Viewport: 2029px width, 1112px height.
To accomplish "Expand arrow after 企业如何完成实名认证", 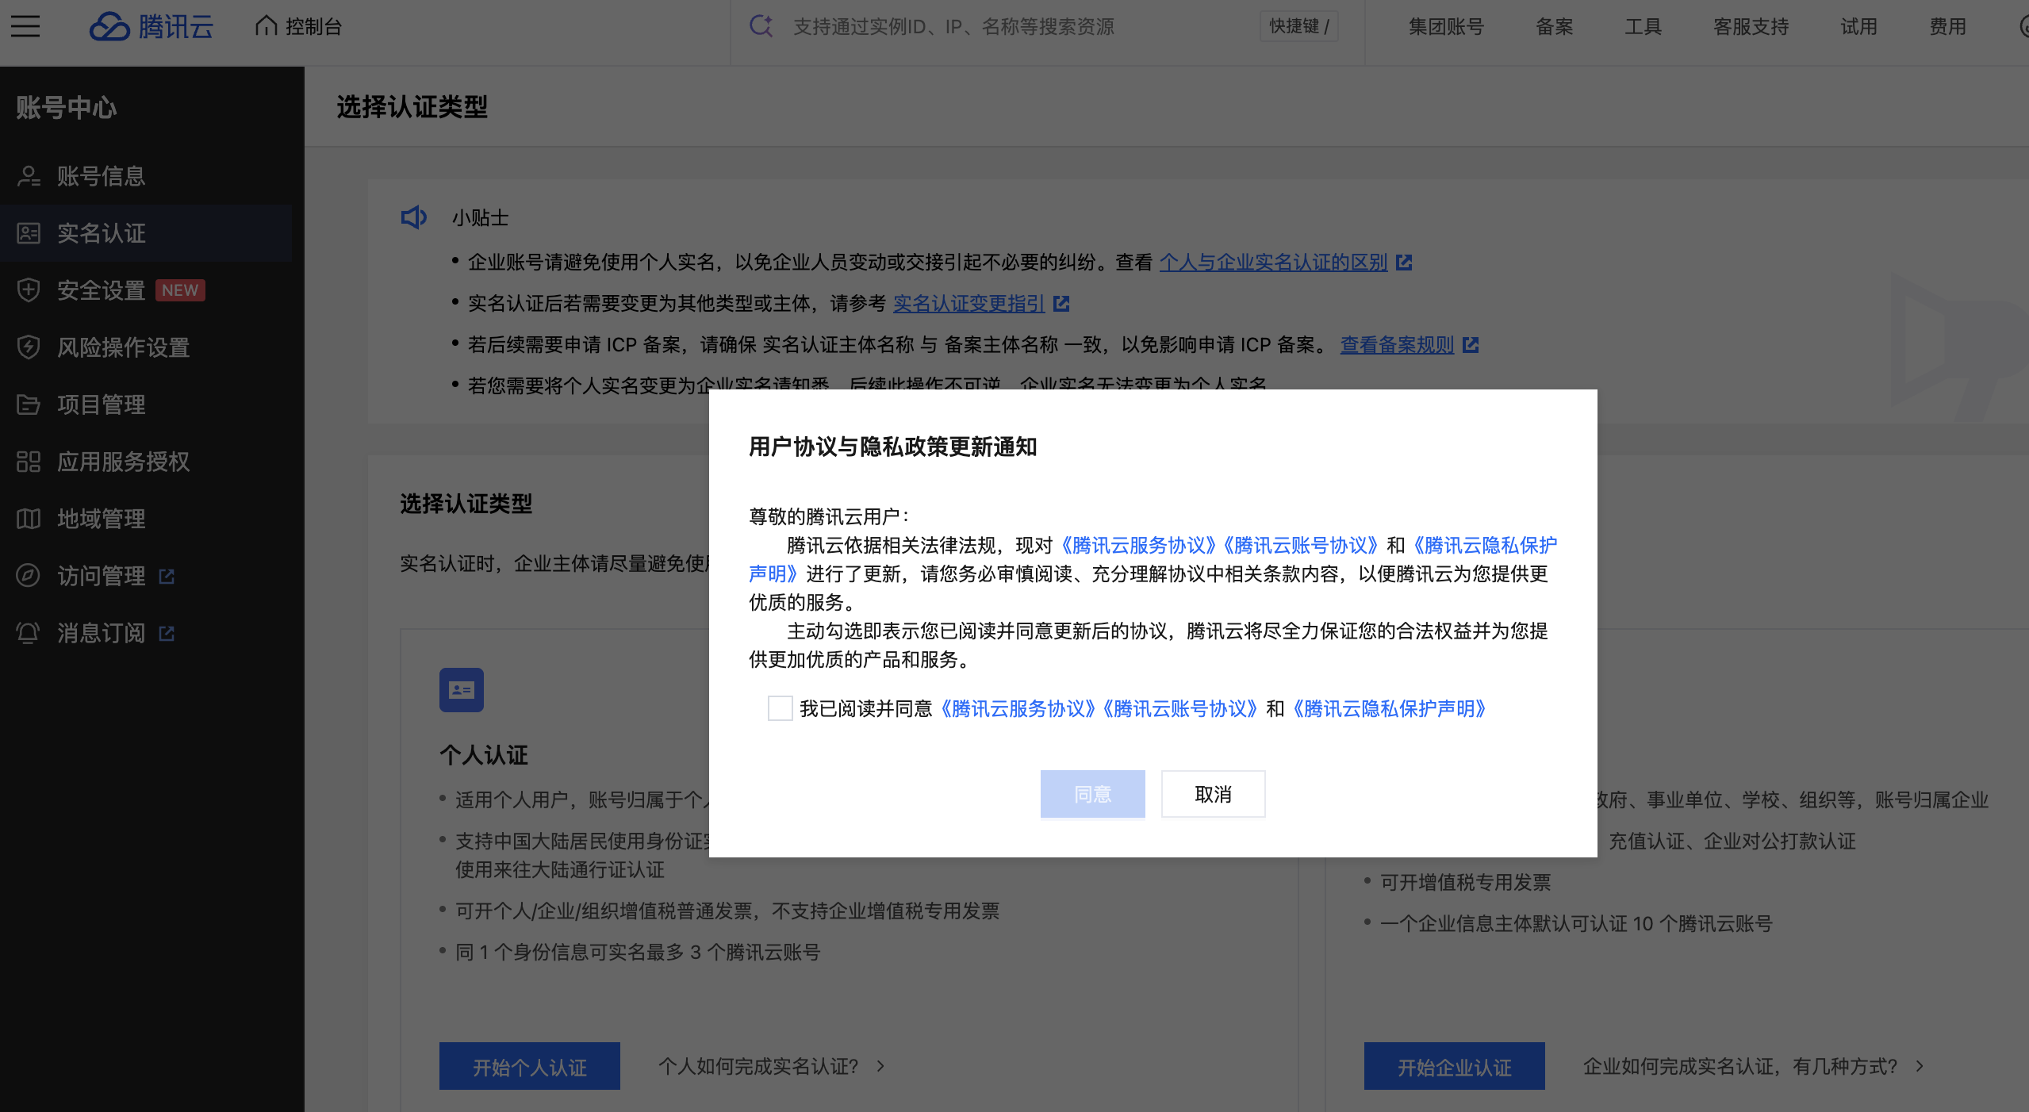I will click(x=1920, y=1067).
